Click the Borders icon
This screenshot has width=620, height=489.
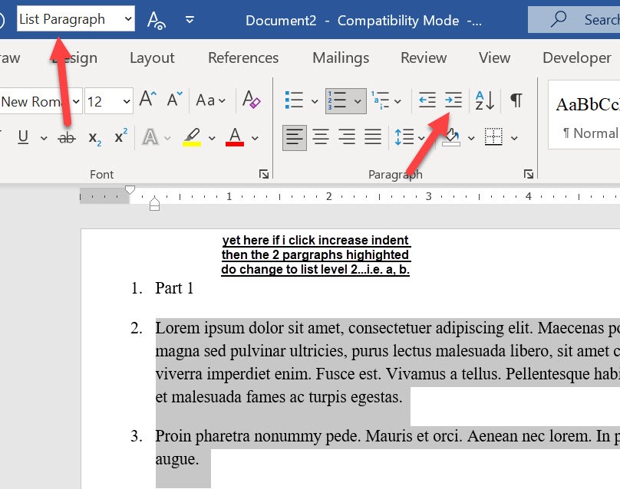point(493,137)
